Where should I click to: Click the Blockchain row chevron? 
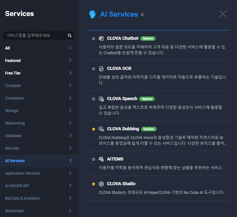click(x=70, y=211)
